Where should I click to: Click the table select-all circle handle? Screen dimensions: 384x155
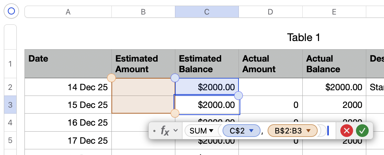pos(11,11)
